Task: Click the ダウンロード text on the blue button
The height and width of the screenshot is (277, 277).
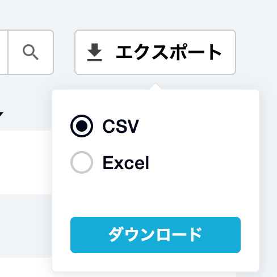Action: click(x=155, y=235)
